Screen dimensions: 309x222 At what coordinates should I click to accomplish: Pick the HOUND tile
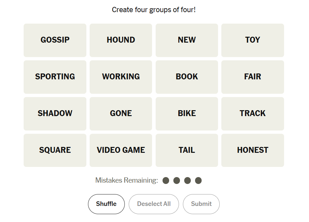(x=121, y=40)
